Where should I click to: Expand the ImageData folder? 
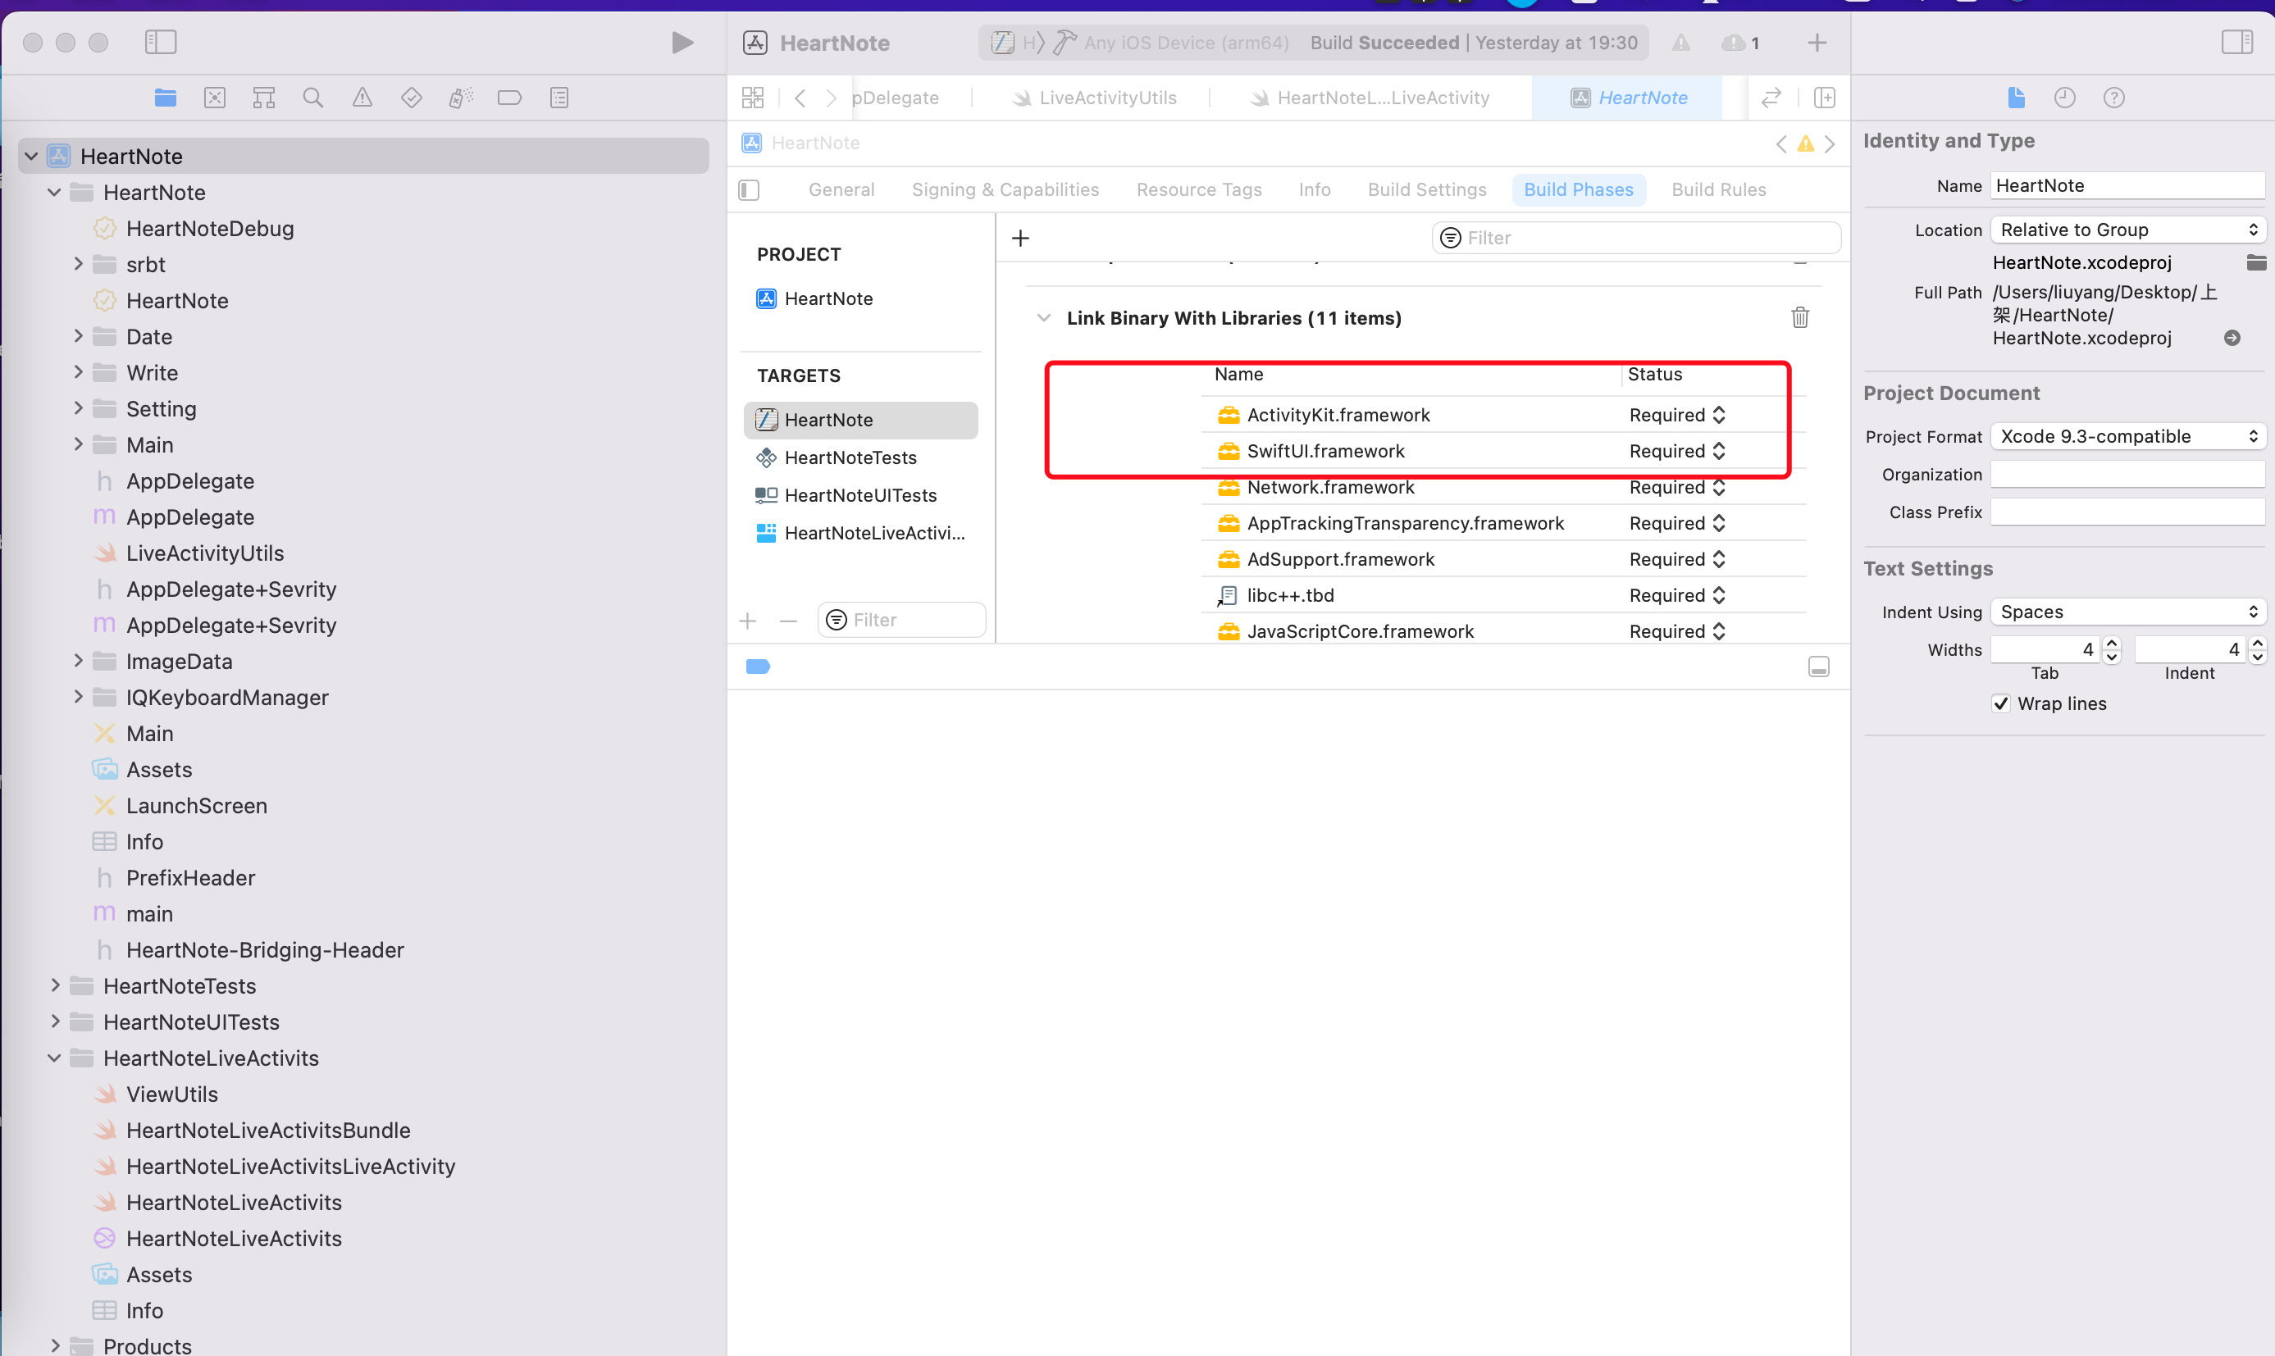(79, 661)
